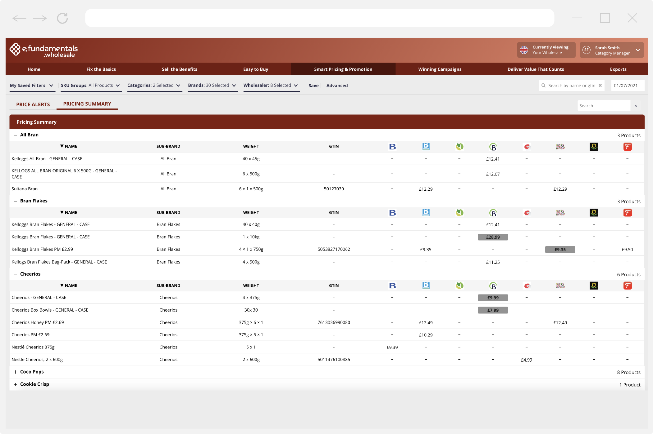Open Brands filter dropdown
The height and width of the screenshot is (434, 653).
pyautogui.click(x=212, y=86)
